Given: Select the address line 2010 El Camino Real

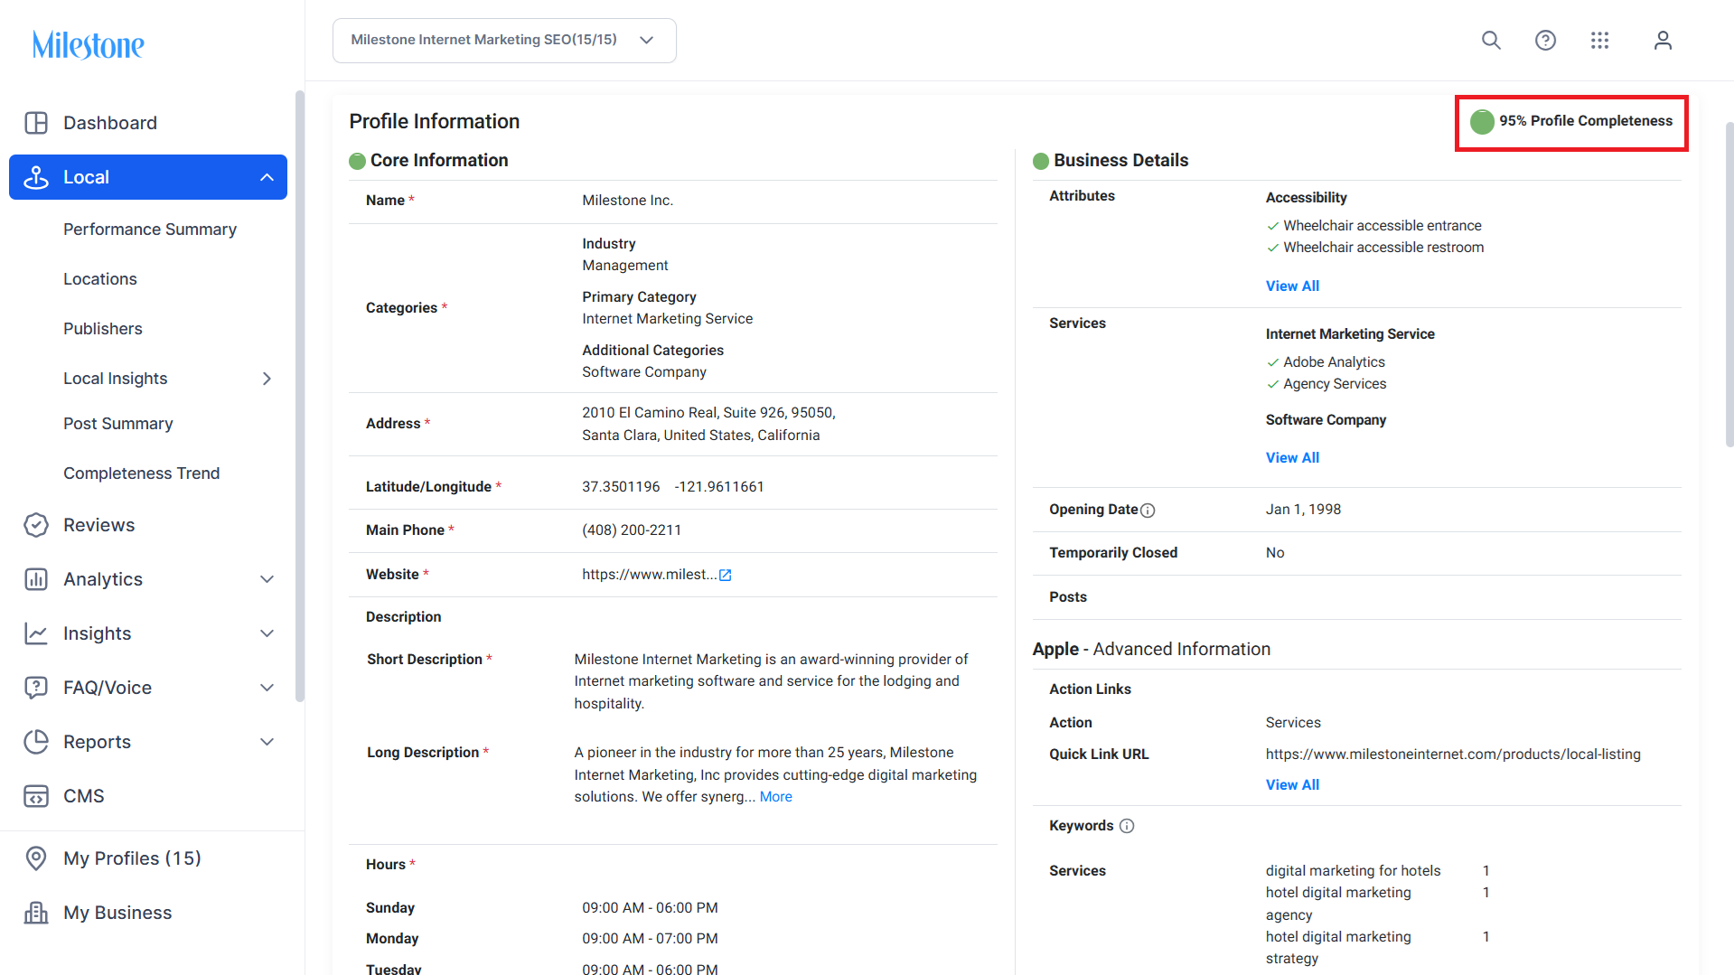Looking at the screenshot, I should tap(708, 413).
